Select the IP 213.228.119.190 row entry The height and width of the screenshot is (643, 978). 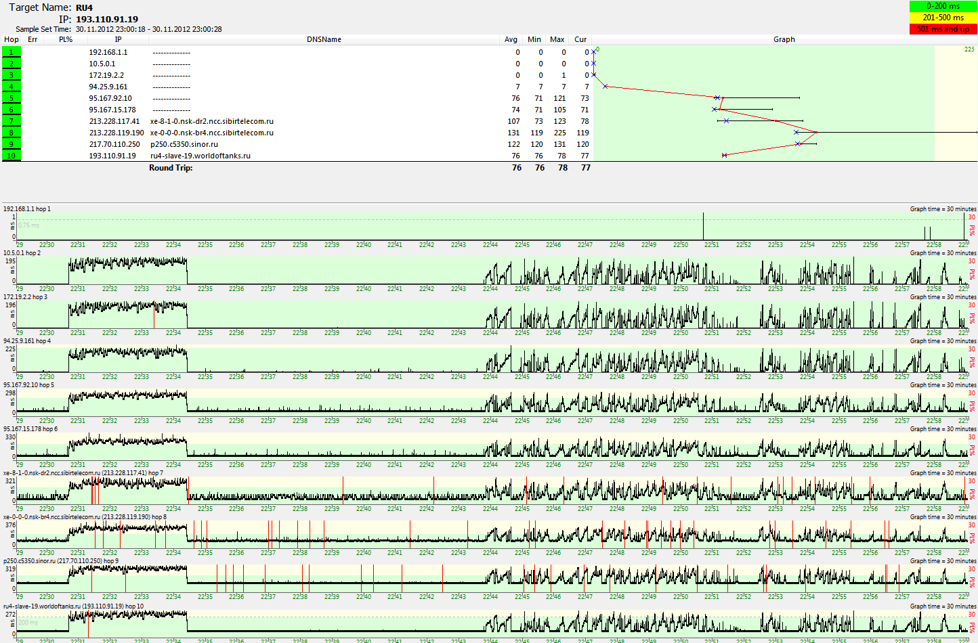click(116, 133)
